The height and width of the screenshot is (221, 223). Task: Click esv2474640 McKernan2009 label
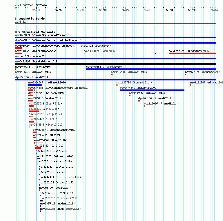click(139, 88)
